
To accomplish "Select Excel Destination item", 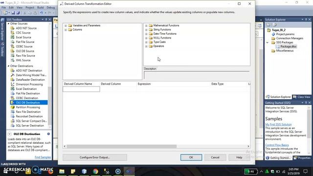I will coord(26,89).
